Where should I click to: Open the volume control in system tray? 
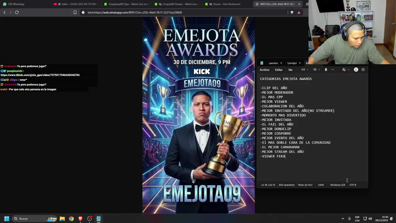click(x=370, y=219)
